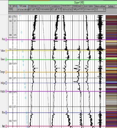Click the Red well top label
117x128 pixels.
click(4, 126)
